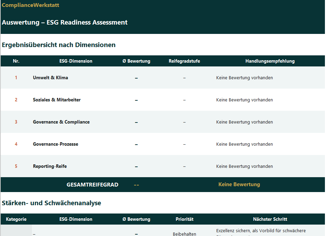Viewport: 327px width, 236px height.
Task: Click the Ergebnisübersicht nach Dimensionen heading
Action: 59,45
